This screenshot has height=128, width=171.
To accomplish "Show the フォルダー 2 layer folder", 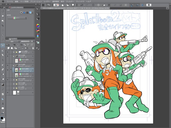I will (x=8, y=88).
